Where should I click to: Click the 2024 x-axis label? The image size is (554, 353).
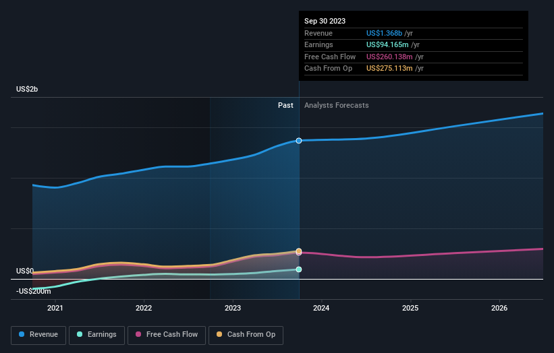[x=321, y=309]
